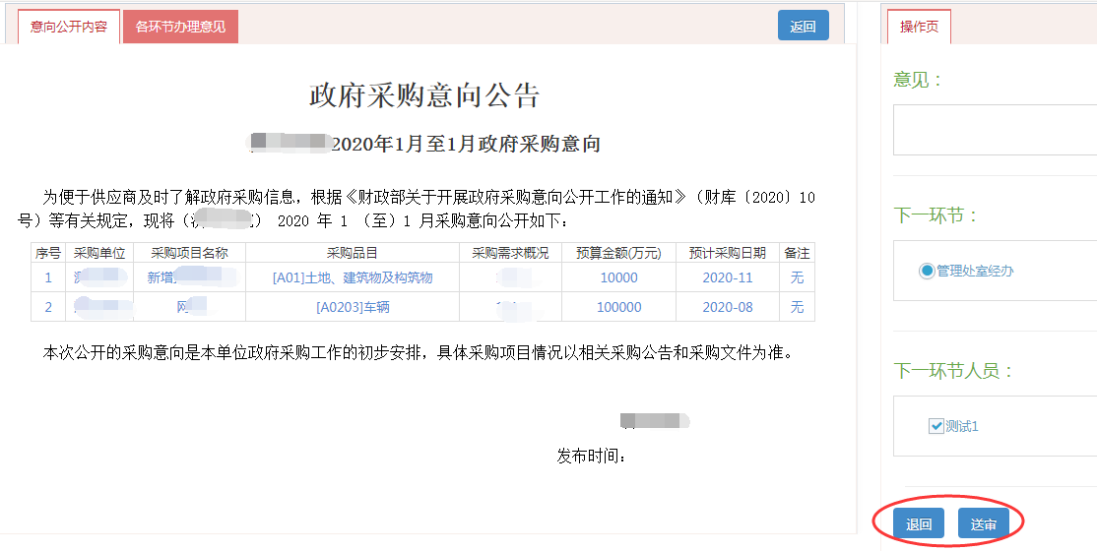Open the 各环节办理意见 tab

[x=180, y=27]
